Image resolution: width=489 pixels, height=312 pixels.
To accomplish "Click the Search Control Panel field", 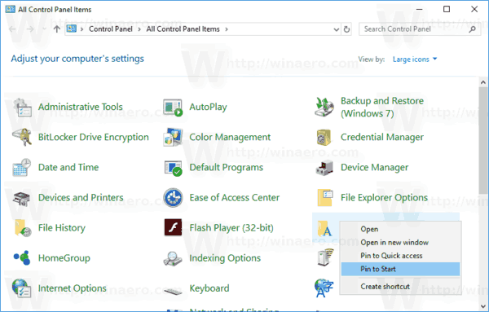I will pos(420,29).
